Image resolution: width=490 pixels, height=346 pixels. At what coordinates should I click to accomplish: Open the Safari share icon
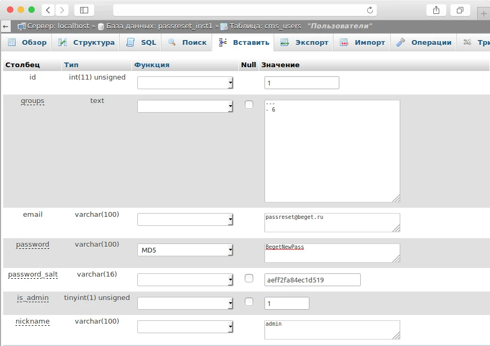tap(436, 10)
